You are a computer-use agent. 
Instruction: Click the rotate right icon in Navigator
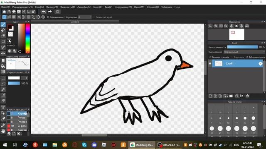(241, 26)
